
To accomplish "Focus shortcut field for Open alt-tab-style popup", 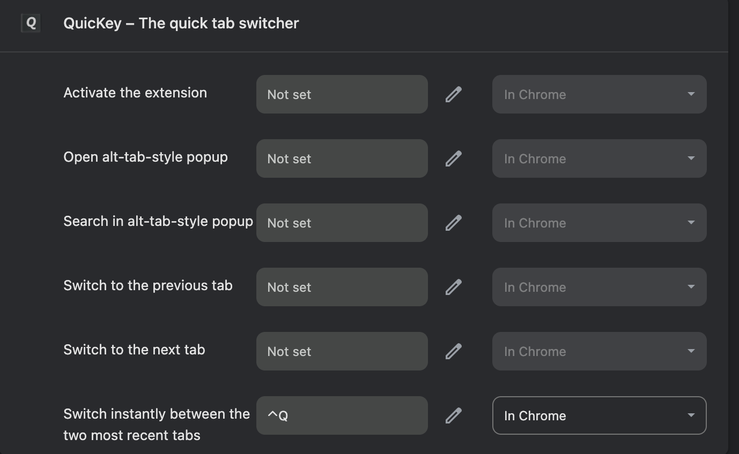I will 342,158.
